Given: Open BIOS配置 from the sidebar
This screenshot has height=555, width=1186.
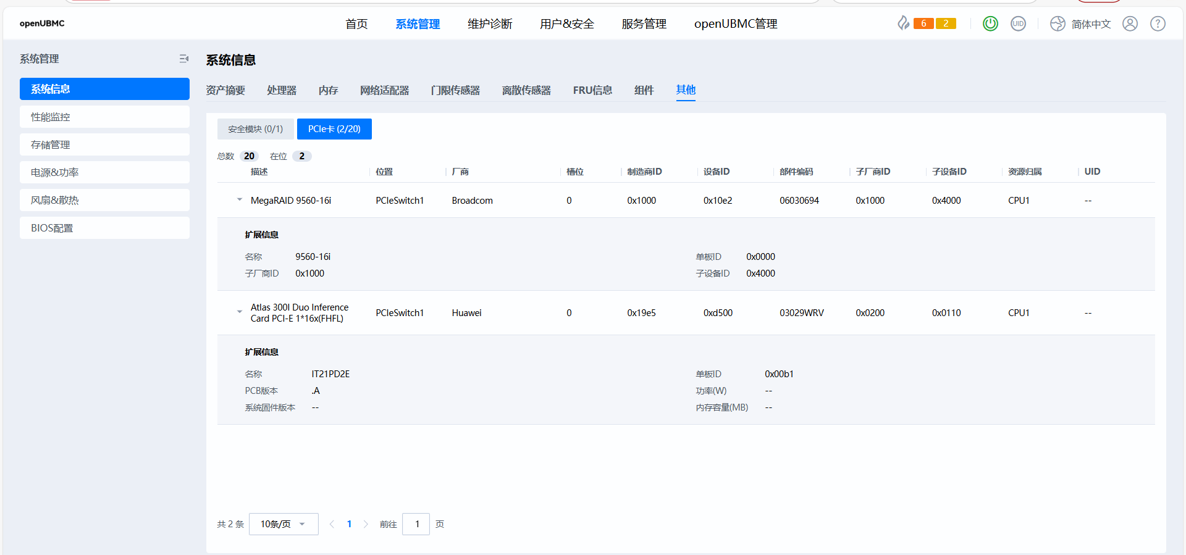Looking at the screenshot, I should click(x=104, y=228).
